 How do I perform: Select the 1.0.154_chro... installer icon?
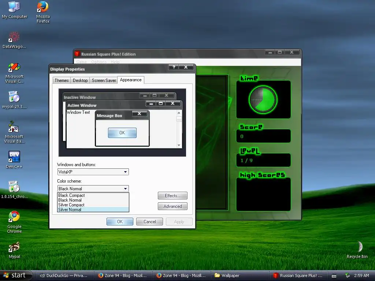click(x=14, y=190)
